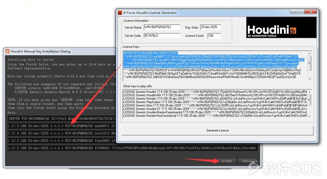Click key field containing f2266b62
The height and width of the screenshot is (179, 327).
click(x=132, y=148)
